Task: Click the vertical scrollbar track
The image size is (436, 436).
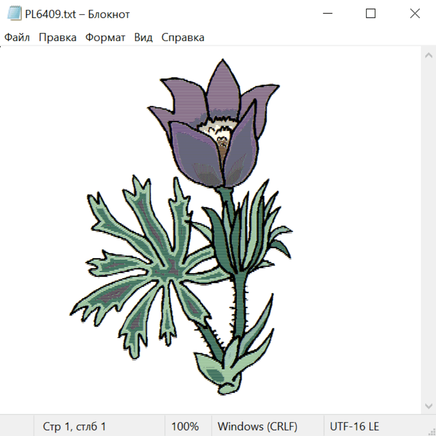Action: coord(429,231)
